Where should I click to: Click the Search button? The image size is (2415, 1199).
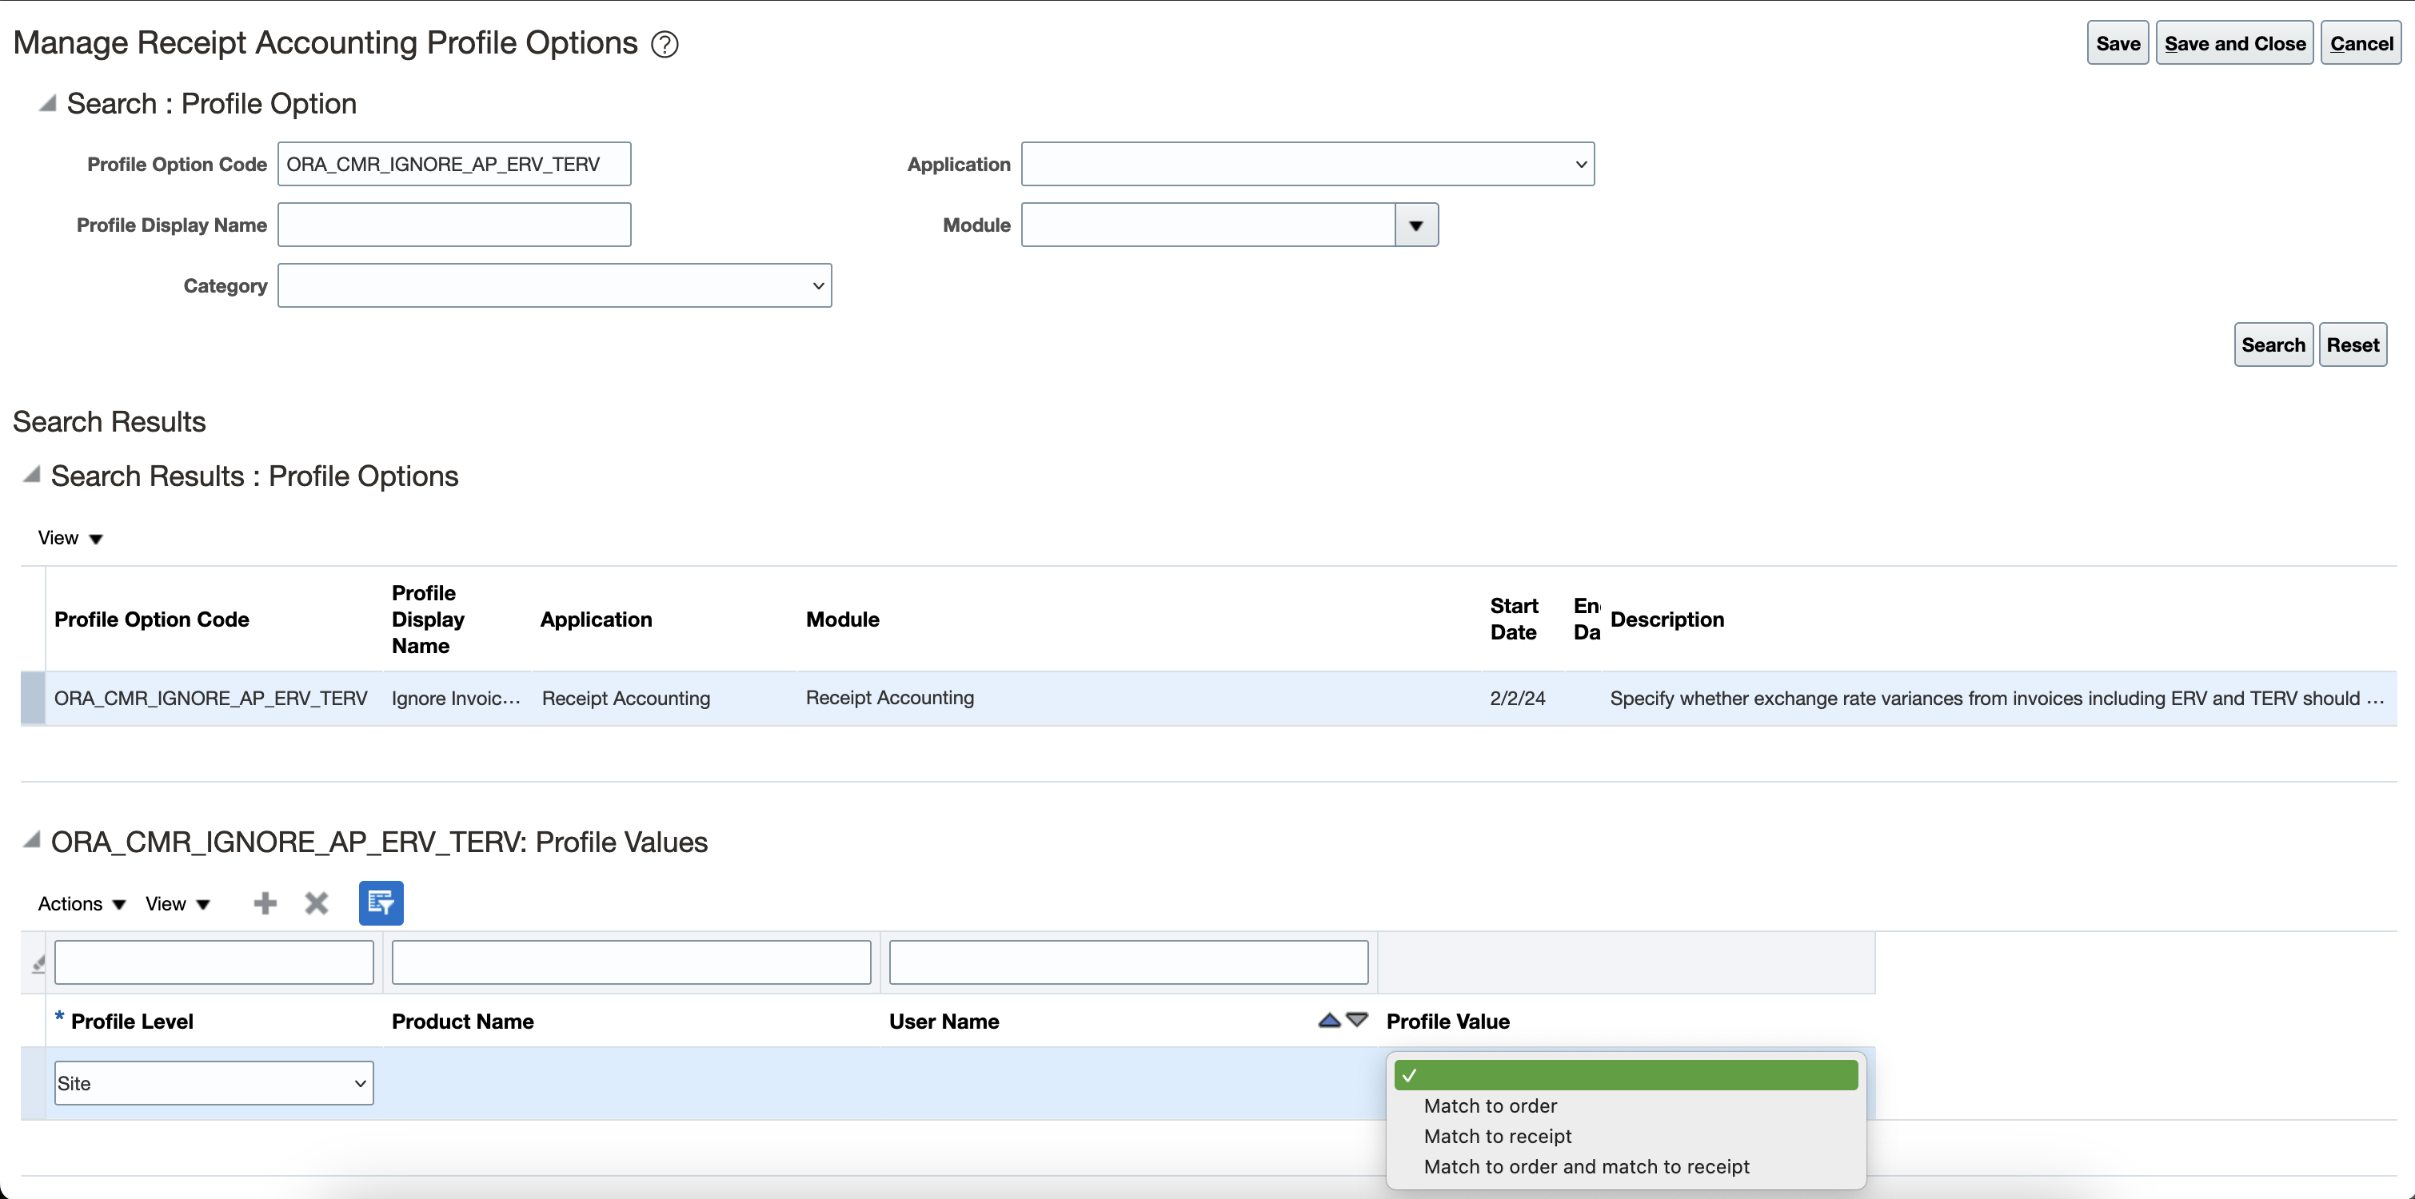click(2273, 345)
